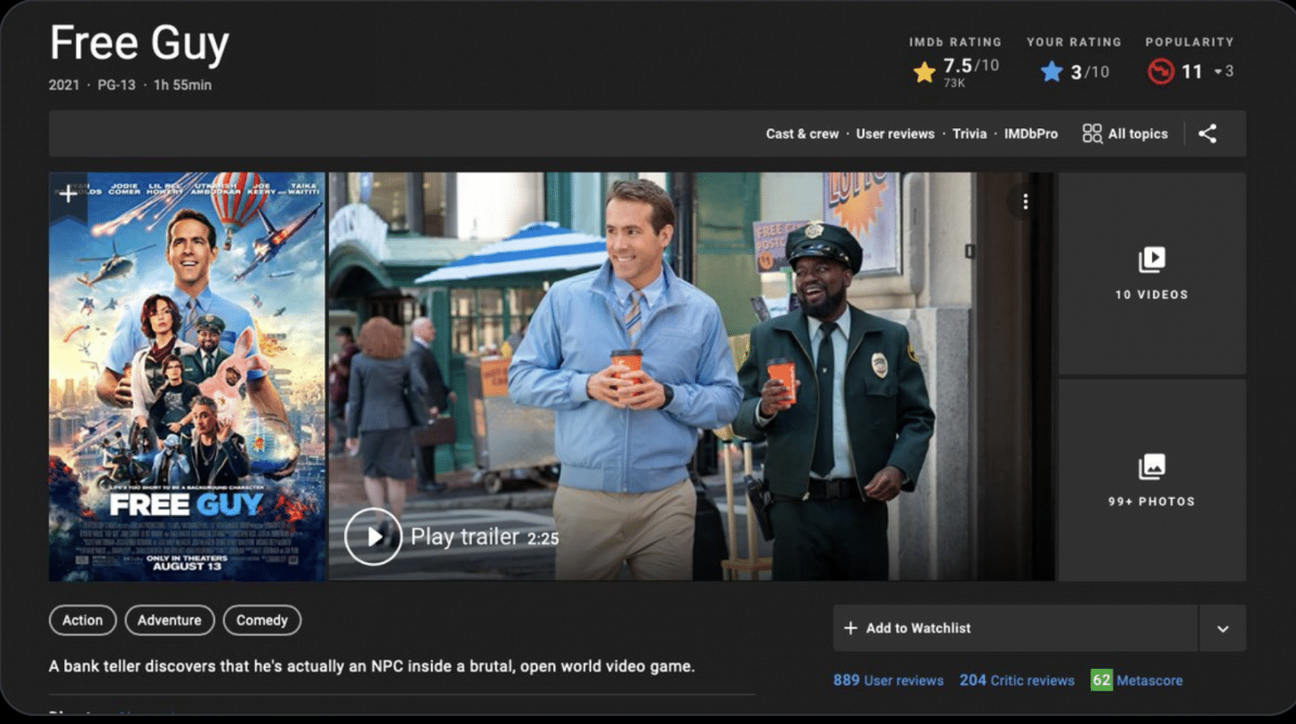Click the gold IMDb rating star
This screenshot has width=1296, height=724.
point(924,73)
